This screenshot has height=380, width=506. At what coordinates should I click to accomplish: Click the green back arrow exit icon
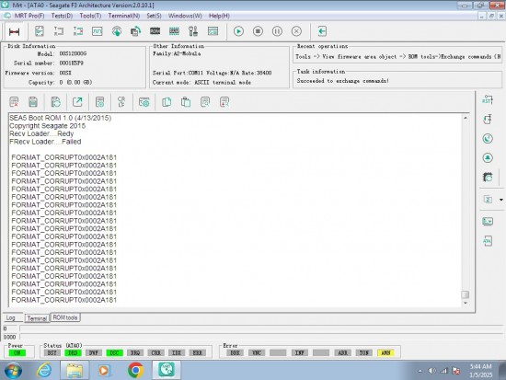[322, 31]
